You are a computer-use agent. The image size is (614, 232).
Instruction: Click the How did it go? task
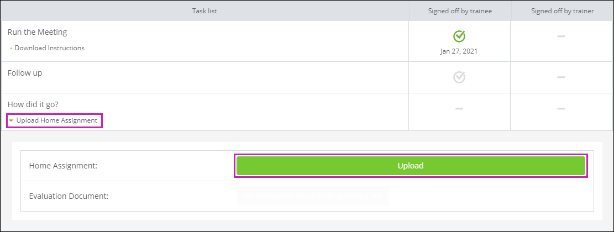pos(33,104)
